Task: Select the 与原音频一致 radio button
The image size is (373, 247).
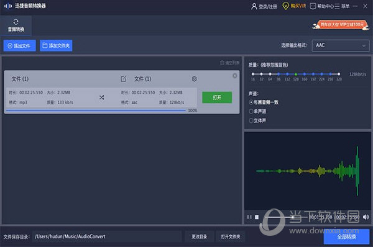Action: [251, 102]
